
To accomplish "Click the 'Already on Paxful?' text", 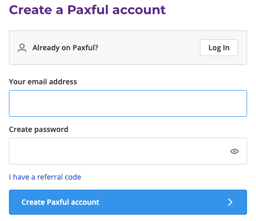I will pyautogui.click(x=65, y=48).
